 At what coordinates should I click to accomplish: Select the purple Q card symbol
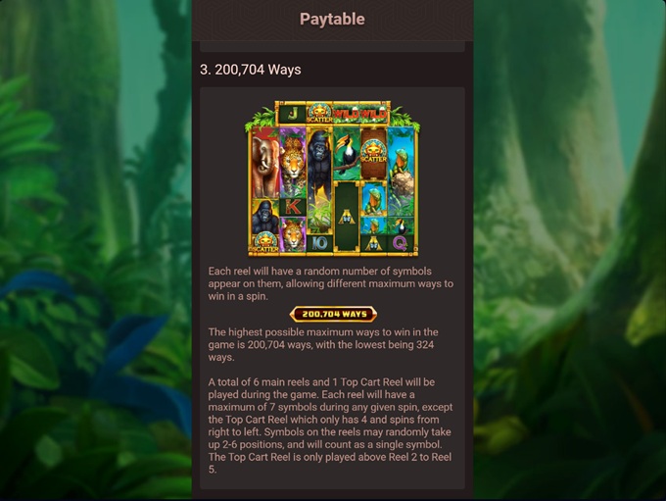[401, 243]
